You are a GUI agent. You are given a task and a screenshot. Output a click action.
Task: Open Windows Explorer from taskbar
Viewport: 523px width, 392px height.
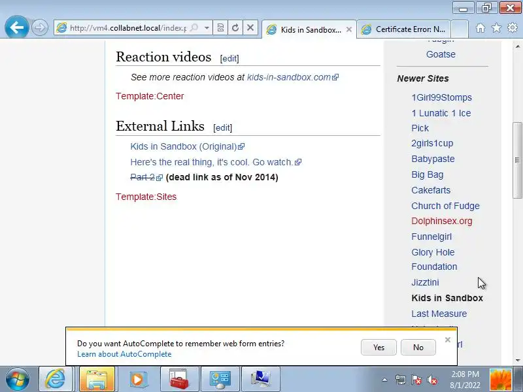coord(97,379)
